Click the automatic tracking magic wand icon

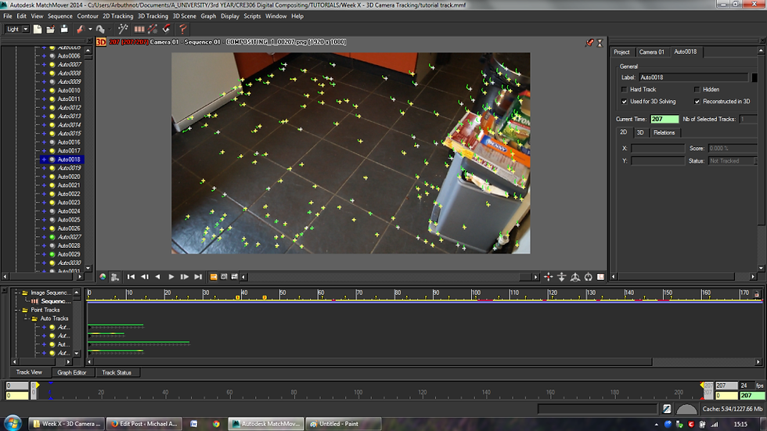[123, 29]
